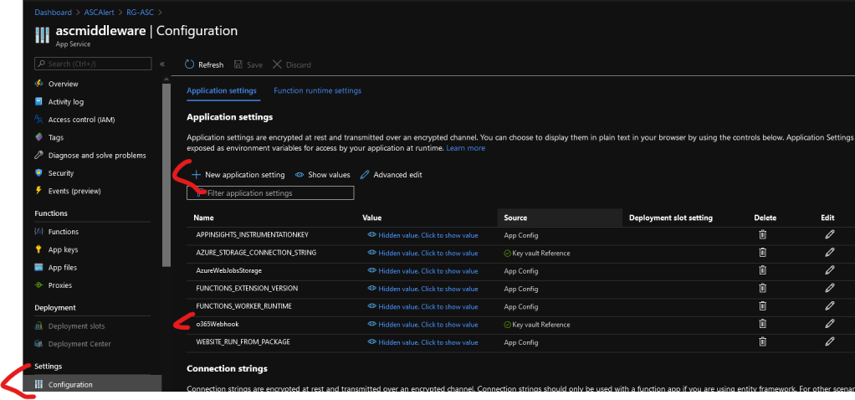Select the Application settings tab
The width and height of the screenshot is (855, 400).
pos(221,90)
